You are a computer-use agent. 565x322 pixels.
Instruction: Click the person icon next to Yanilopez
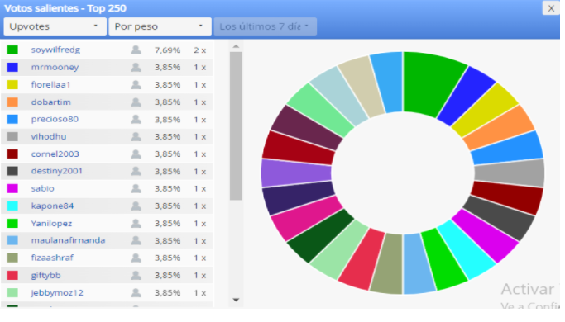136,224
